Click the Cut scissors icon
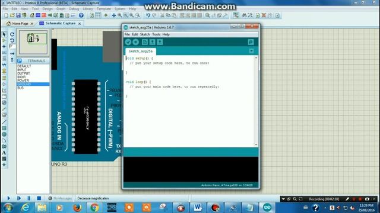 (x=162, y=15)
